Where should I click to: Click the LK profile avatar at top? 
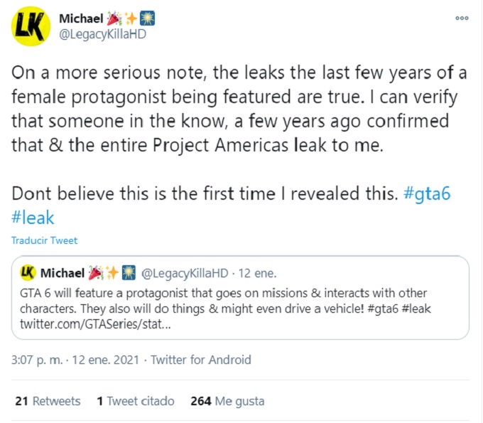(31, 26)
